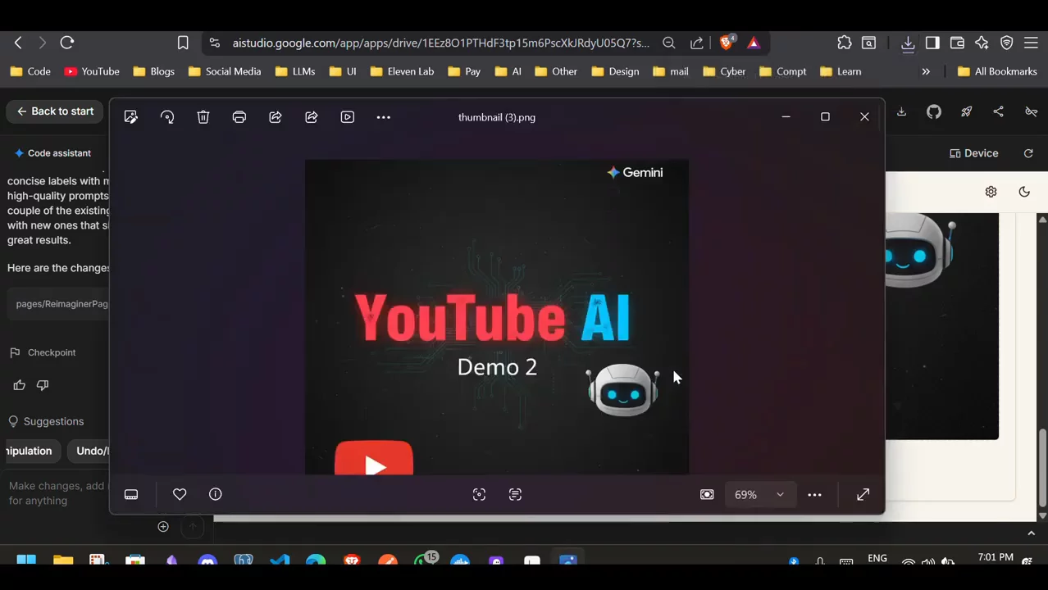Open the image edit tool in Photos

pos(131,117)
